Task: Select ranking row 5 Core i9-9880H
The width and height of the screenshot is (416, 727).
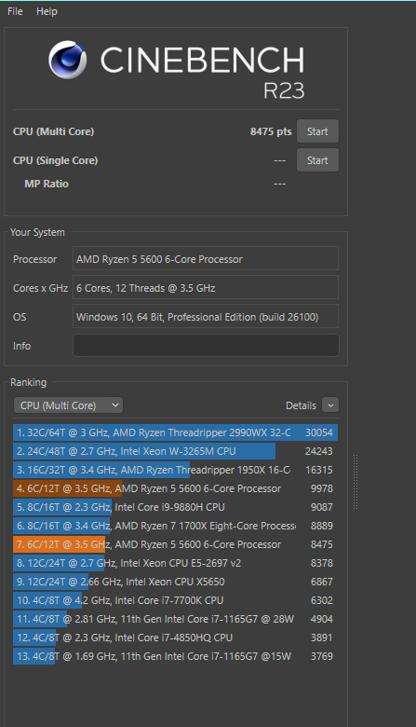Action: [x=175, y=507]
